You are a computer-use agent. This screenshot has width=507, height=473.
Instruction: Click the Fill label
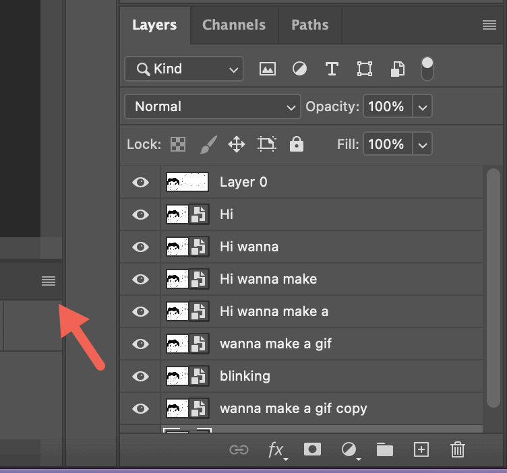click(348, 144)
